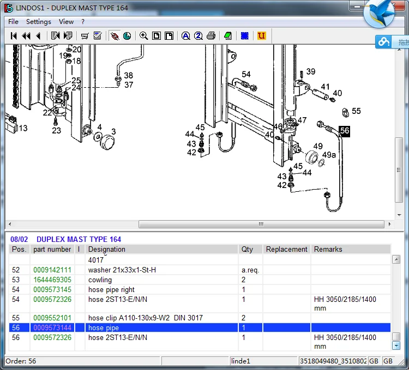Open the green notepad icon

coord(228,36)
